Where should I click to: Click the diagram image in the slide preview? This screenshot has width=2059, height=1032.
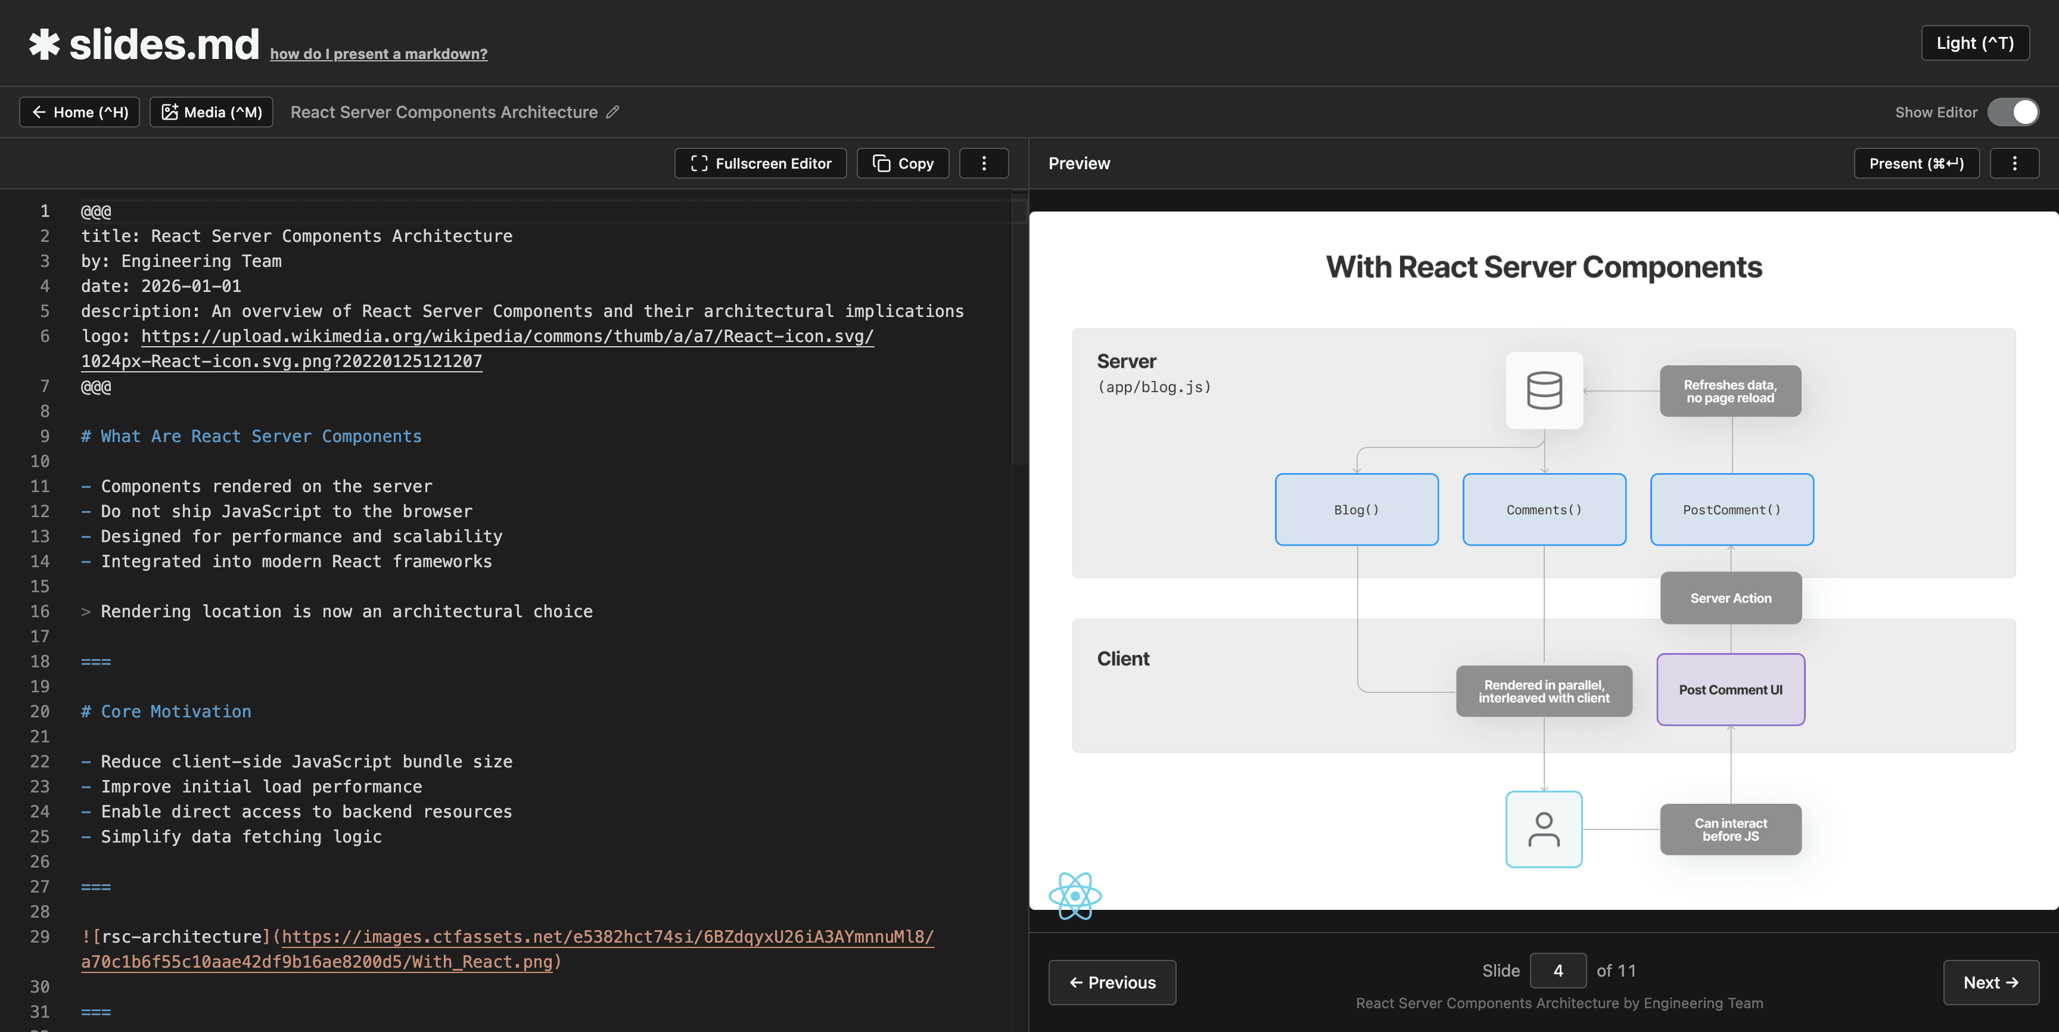1542,599
